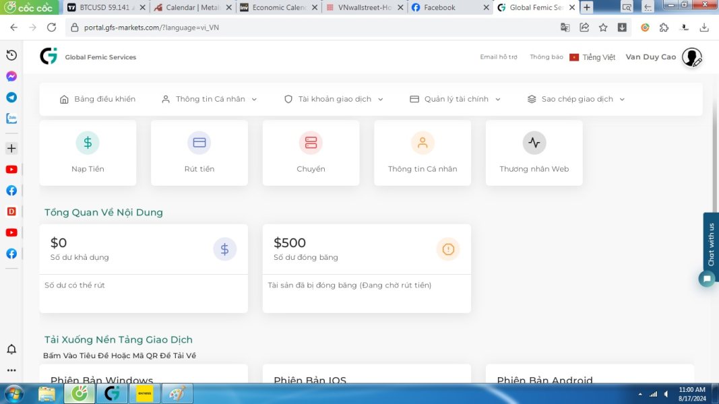The height and width of the screenshot is (404, 719).
Task: Click the user profile avatar icon
Action: (691, 57)
